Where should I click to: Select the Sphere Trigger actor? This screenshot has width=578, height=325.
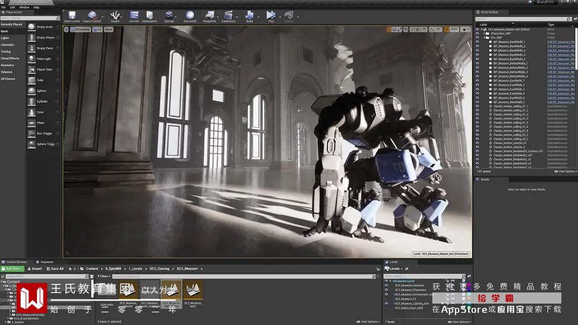coord(43,144)
